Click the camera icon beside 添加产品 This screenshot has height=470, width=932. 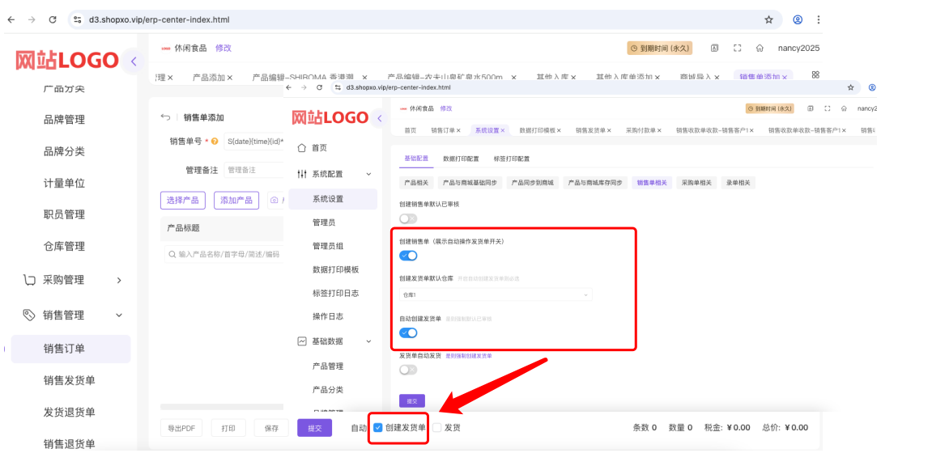274,201
